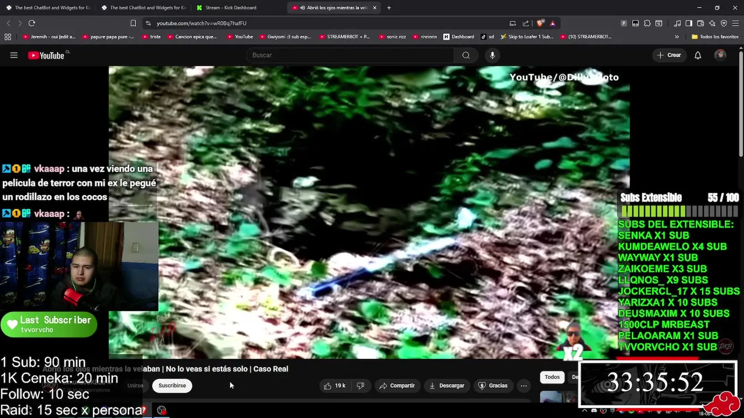Bookmark this page using the address bar bookmark icon

click(x=133, y=23)
